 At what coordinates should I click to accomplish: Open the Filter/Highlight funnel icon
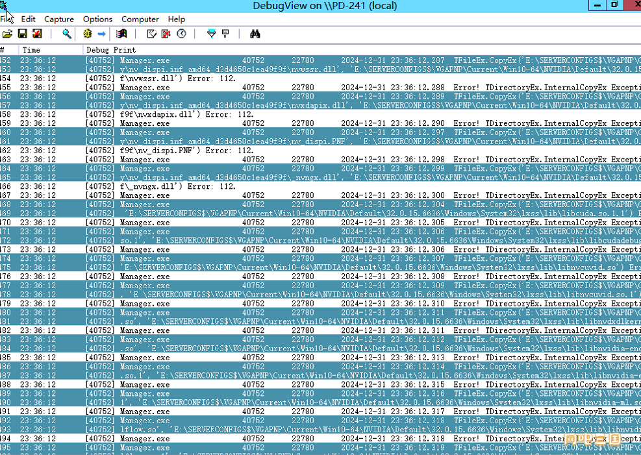[x=211, y=34]
